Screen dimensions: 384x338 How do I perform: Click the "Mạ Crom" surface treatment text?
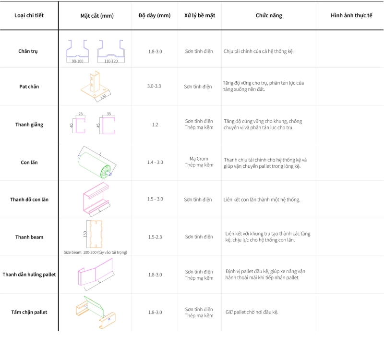tap(199, 159)
